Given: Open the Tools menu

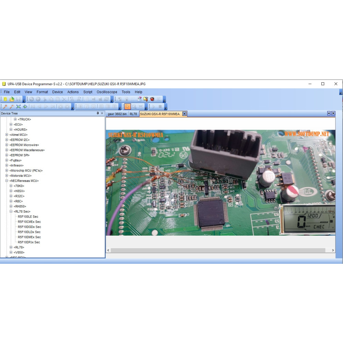Looking at the screenshot, I should click(126, 92).
